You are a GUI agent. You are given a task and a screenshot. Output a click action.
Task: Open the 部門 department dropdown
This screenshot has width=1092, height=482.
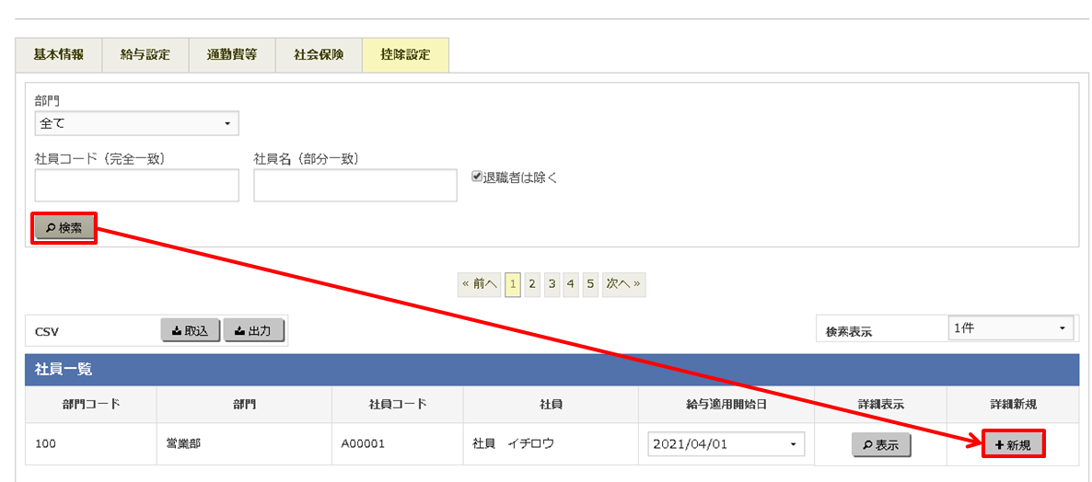[136, 123]
